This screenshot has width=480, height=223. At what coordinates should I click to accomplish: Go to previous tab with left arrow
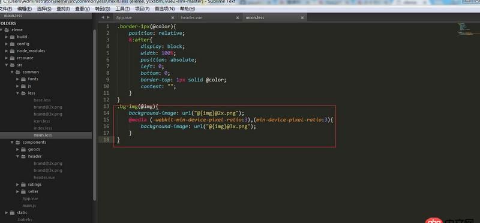(x=103, y=17)
